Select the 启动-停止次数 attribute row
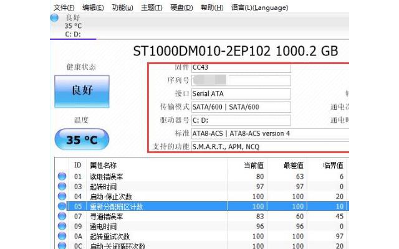 (201, 197)
